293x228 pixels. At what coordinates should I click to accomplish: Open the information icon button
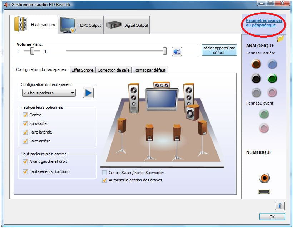(x=280, y=205)
